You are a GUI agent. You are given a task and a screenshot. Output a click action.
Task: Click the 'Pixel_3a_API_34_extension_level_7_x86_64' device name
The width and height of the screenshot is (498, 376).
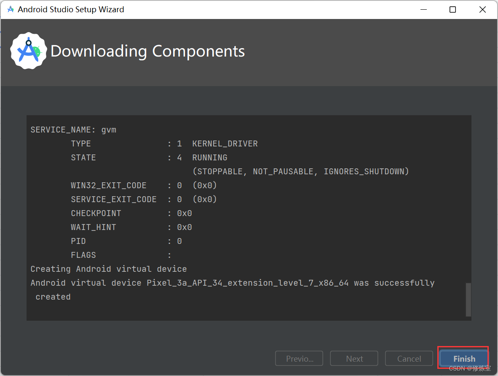(x=247, y=283)
